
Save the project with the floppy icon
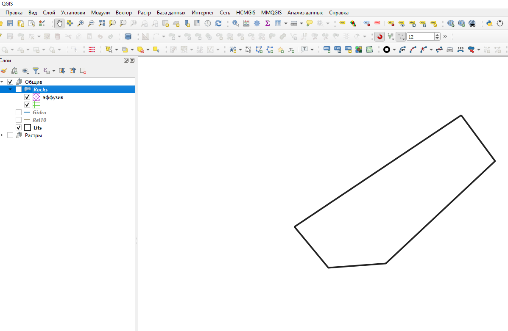10,23
